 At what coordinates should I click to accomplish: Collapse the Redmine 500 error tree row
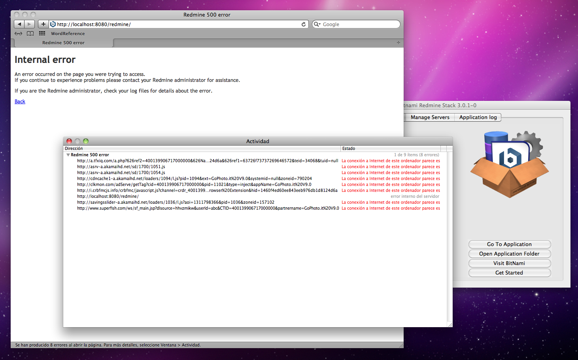pos(68,155)
